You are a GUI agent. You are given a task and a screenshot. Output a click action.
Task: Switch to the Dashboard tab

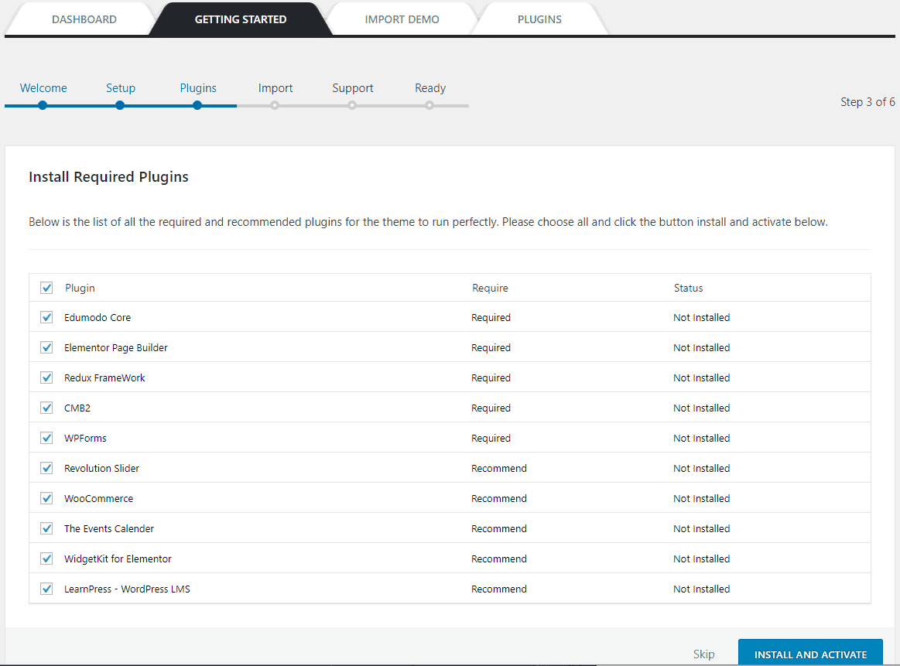(x=84, y=19)
